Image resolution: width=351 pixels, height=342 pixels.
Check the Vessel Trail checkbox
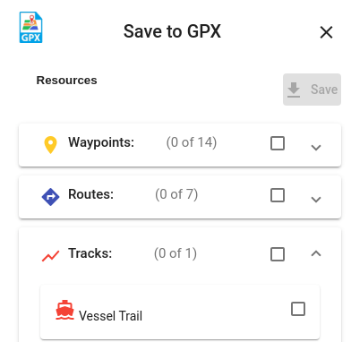pyautogui.click(x=298, y=309)
